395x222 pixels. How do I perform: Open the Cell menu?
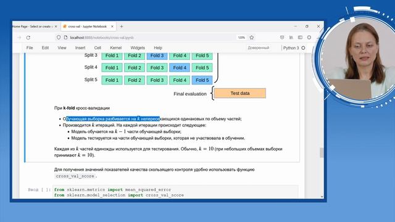click(98, 48)
